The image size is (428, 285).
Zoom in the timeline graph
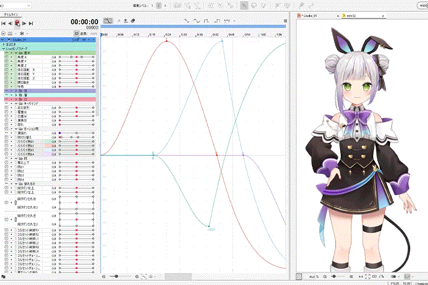[x=137, y=277]
